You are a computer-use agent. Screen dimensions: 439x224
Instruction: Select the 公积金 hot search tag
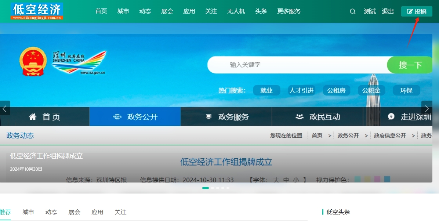tap(371, 90)
